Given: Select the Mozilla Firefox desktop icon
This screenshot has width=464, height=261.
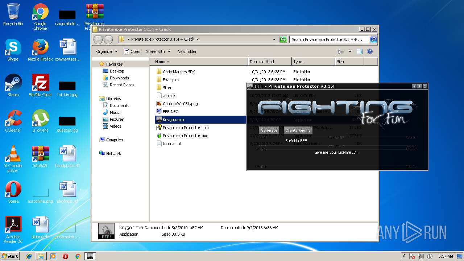Looking at the screenshot, I should pos(40,50).
